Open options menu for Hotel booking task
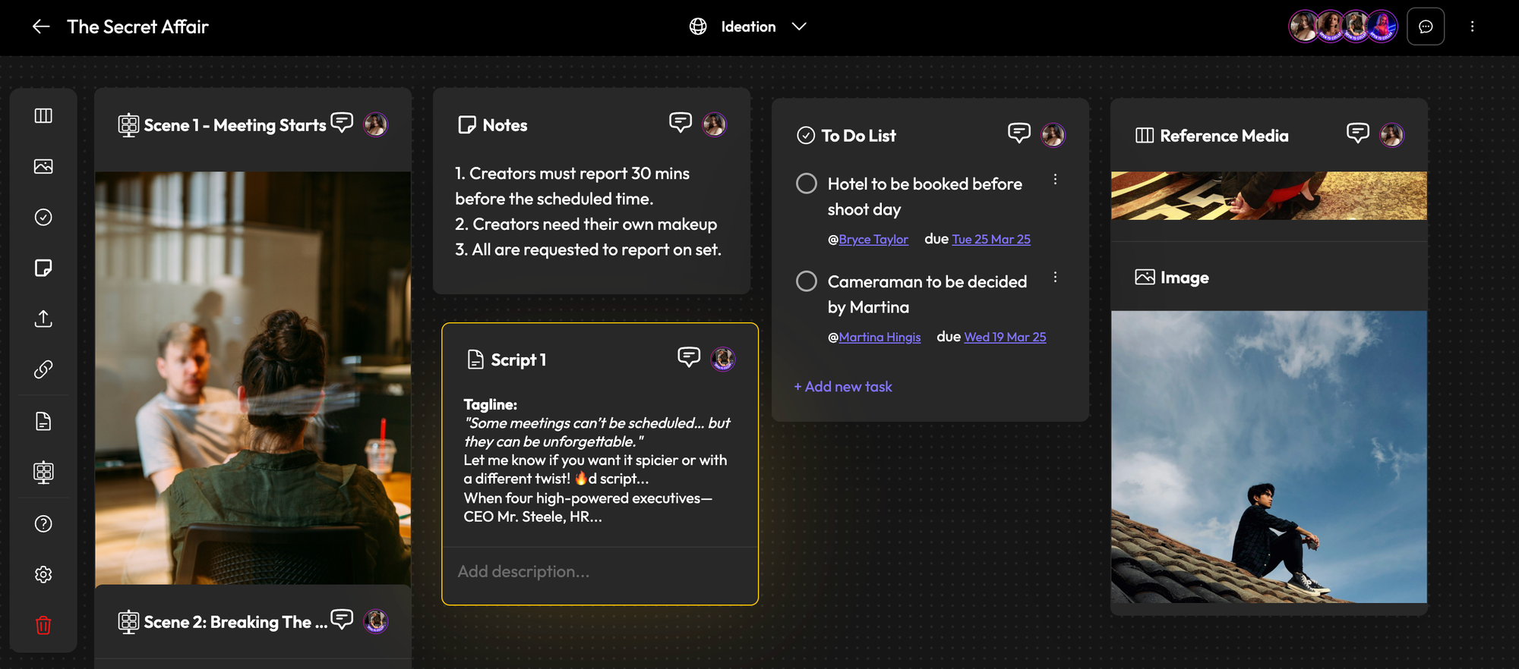1519x669 pixels. (1055, 180)
